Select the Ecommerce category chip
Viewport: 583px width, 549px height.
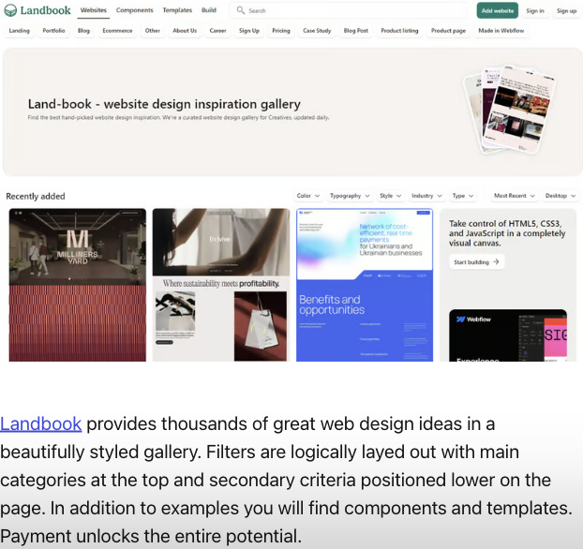(x=117, y=31)
